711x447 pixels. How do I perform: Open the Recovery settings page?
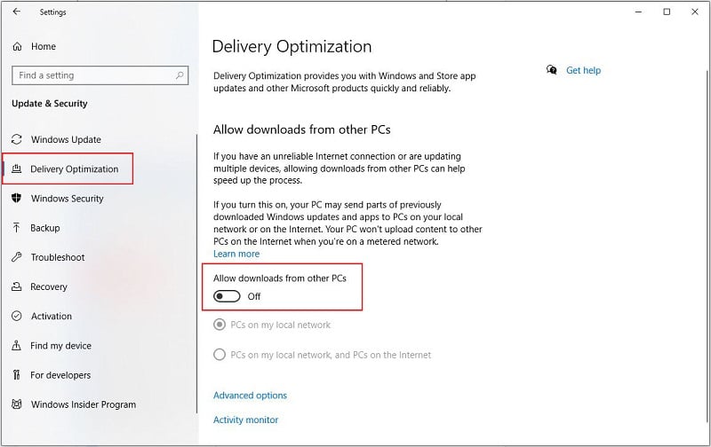coord(49,286)
